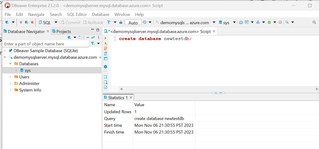The image size is (319, 149).
Task: Click the editor settings gear icon
Action: pyautogui.click(x=106, y=67)
